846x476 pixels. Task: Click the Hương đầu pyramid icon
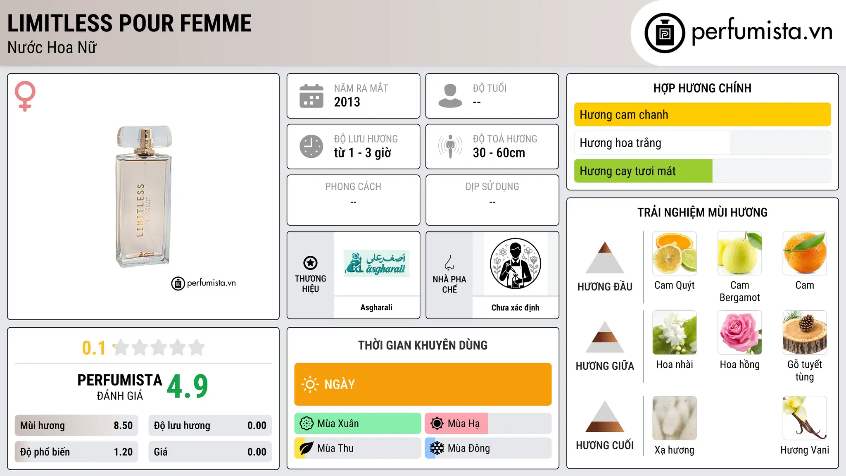(x=605, y=257)
